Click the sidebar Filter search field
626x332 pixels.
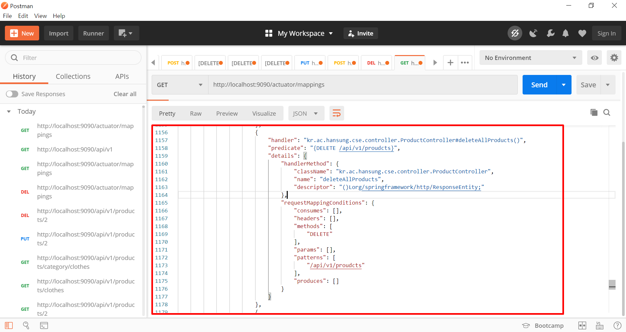[x=73, y=58]
